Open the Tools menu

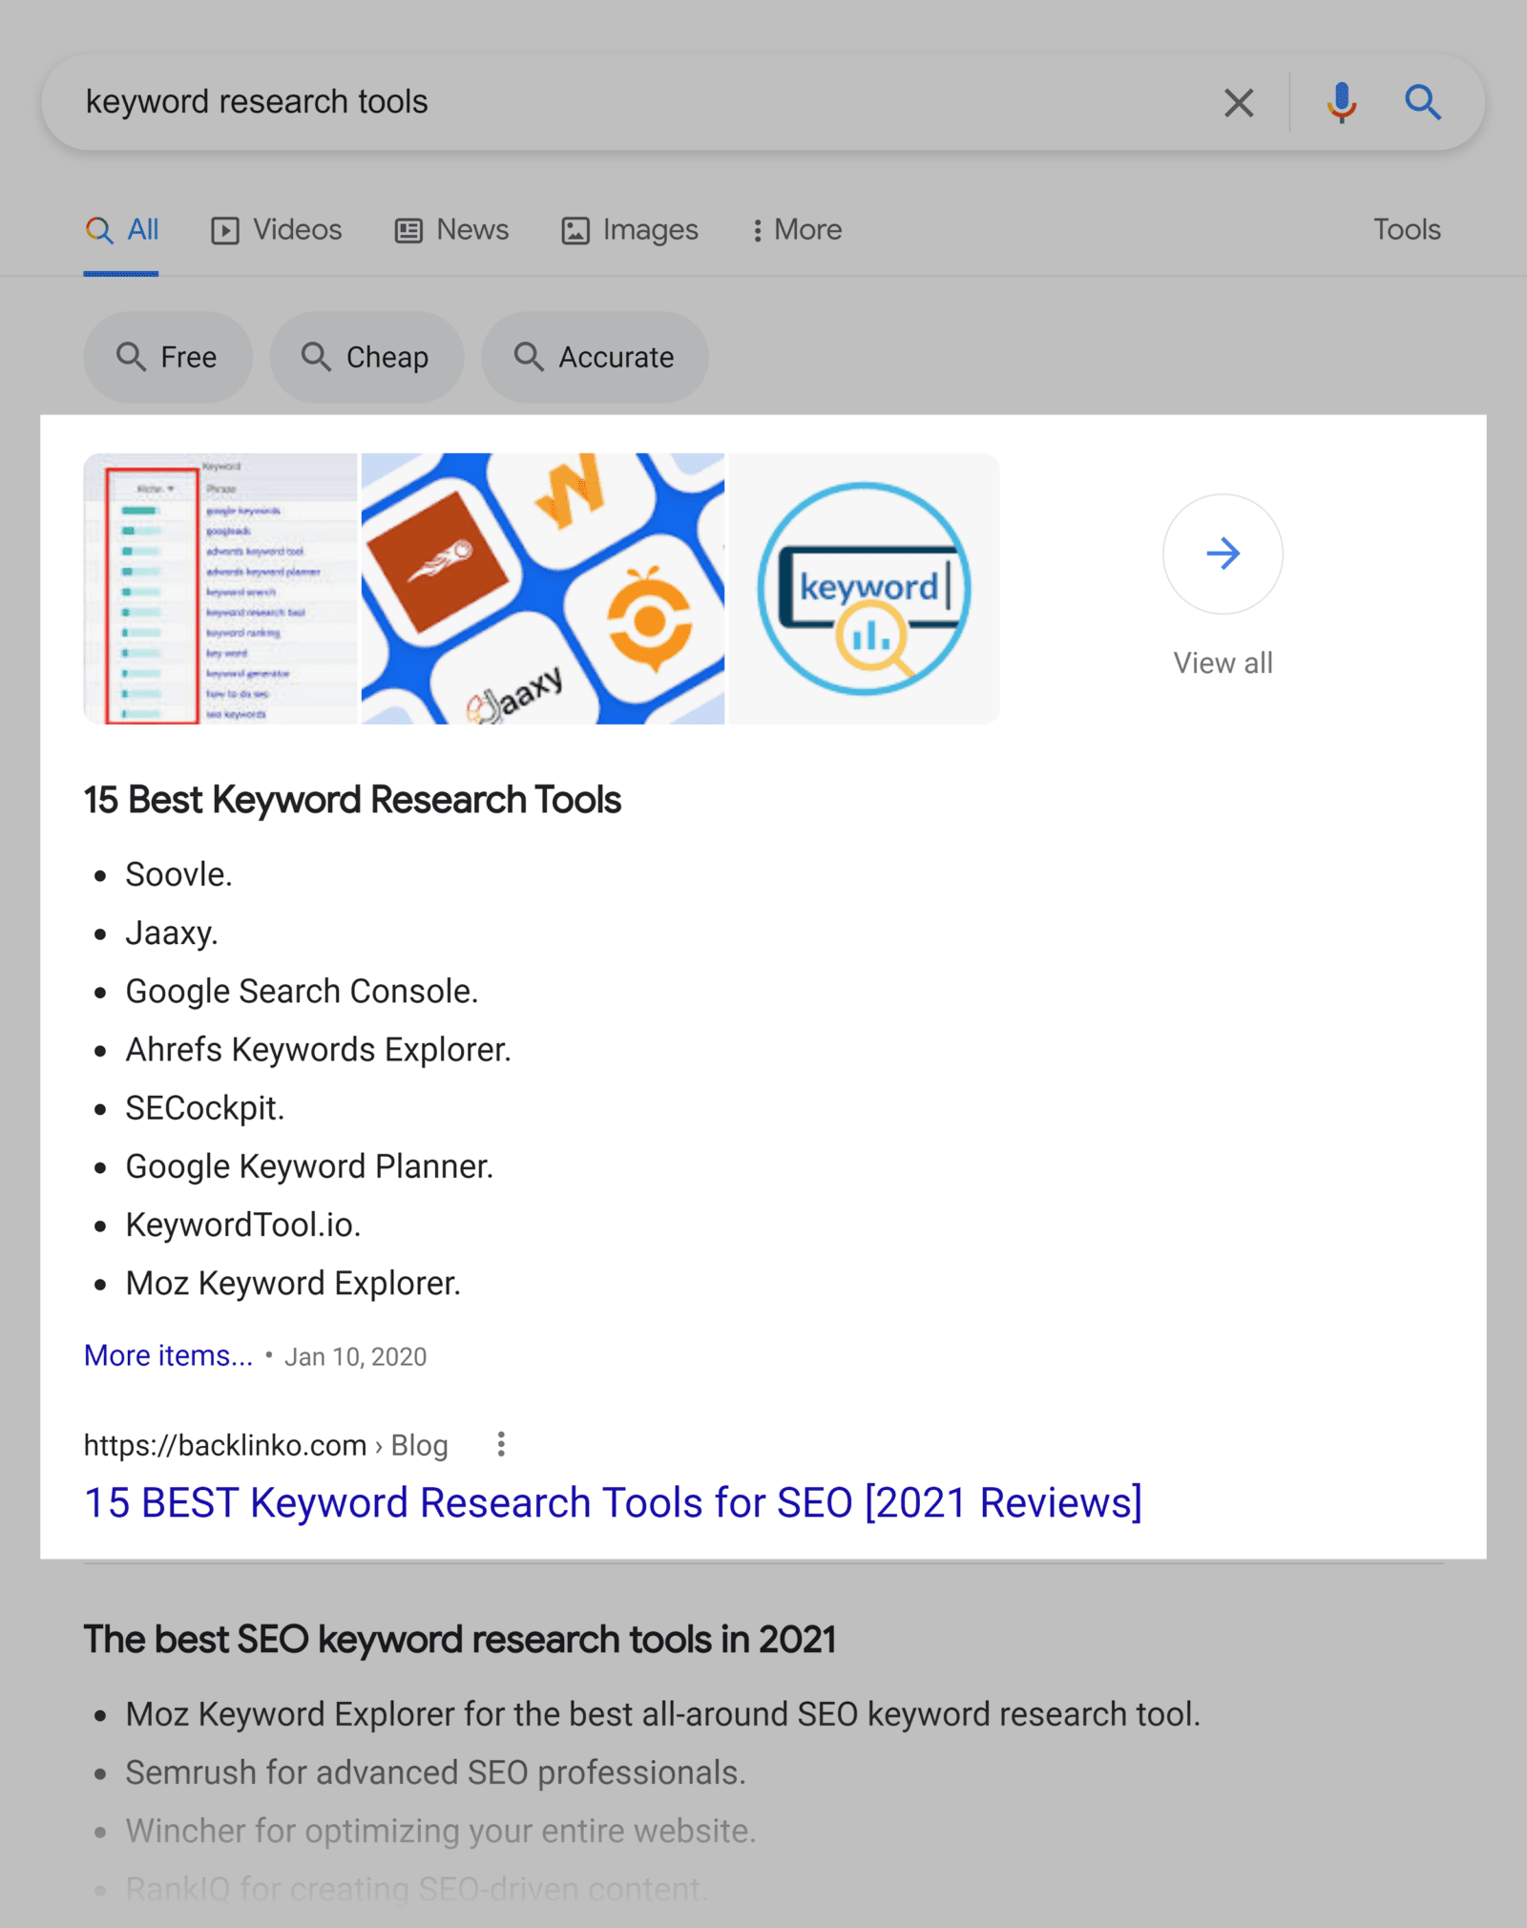(1406, 229)
